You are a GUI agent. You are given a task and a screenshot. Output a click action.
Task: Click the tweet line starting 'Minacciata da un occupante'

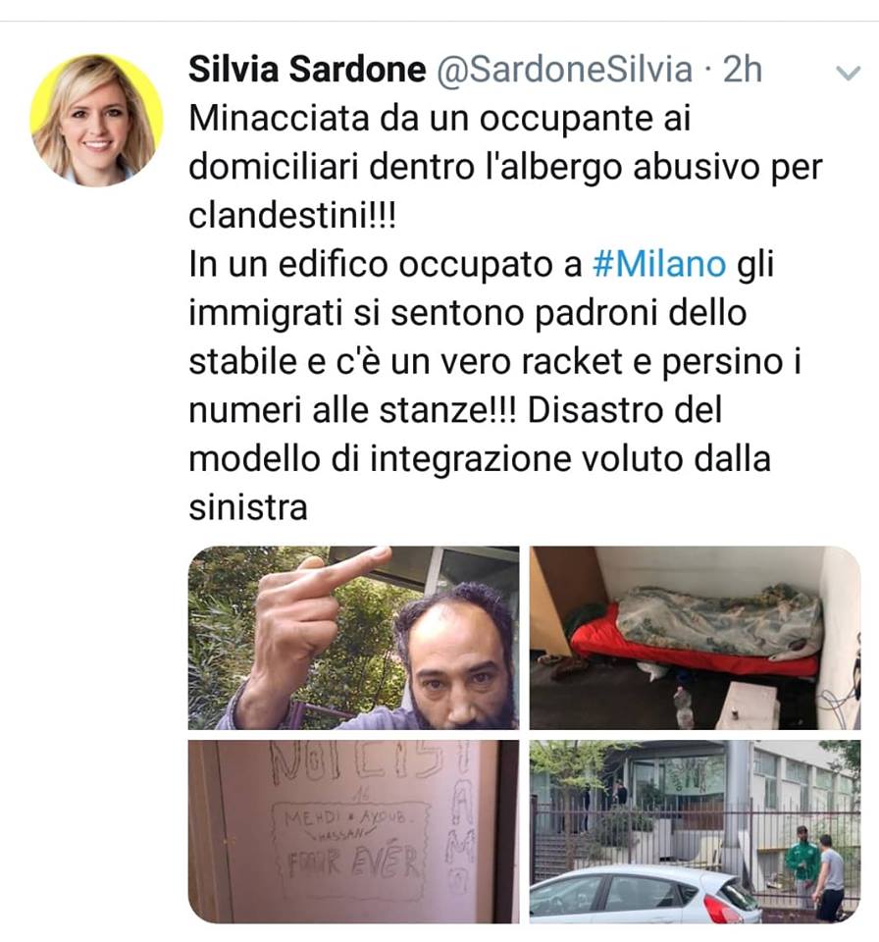439,119
